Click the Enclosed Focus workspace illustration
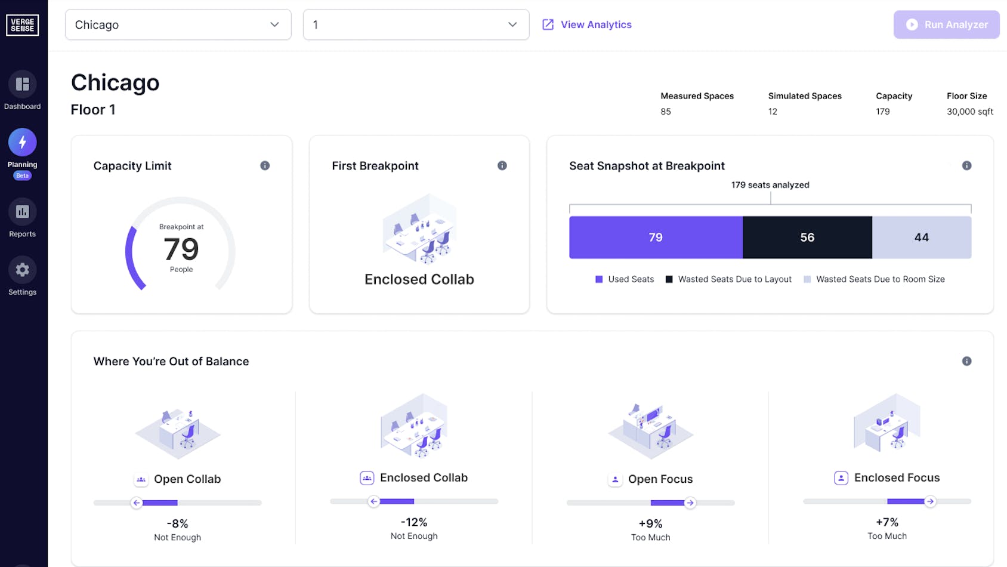Image resolution: width=1007 pixels, height=567 pixels. coord(887,424)
